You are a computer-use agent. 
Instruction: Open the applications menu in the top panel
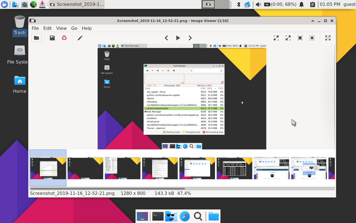tap(4, 4)
